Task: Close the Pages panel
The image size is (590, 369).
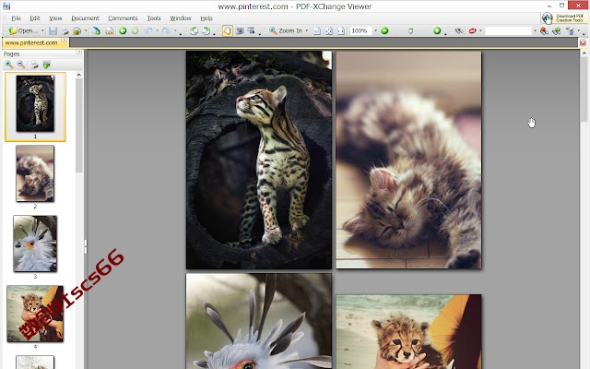Action: [x=78, y=52]
